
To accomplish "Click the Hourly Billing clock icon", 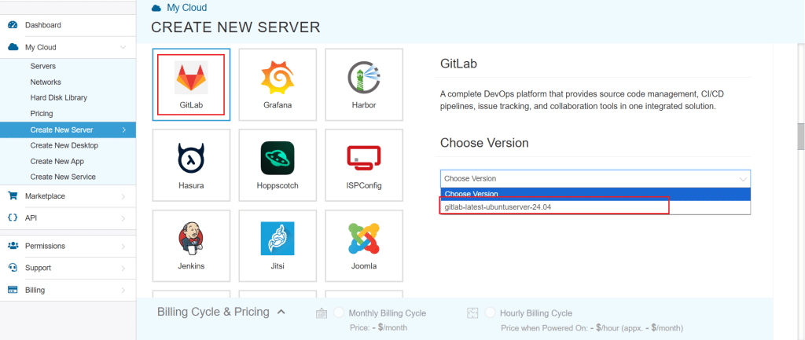I will coord(472,313).
